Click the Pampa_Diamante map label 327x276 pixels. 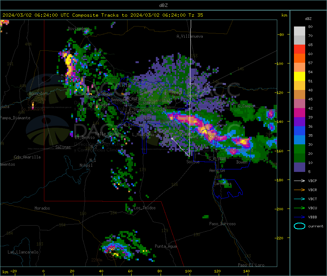coord(15,118)
